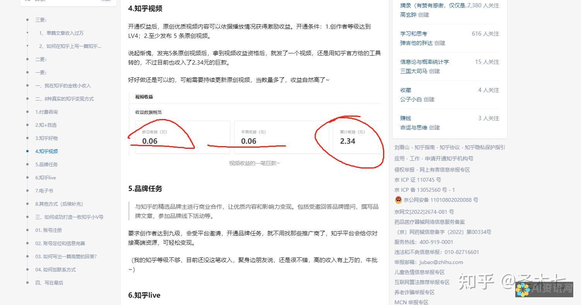Go to 二、8种真实的知乎变现方式 in outline

click(65, 99)
